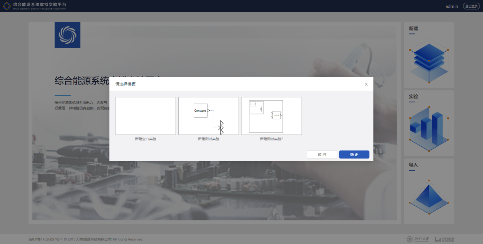Select the 新建测试实验2 template thumbnail
483x244 pixels.
pyautogui.click(x=272, y=116)
